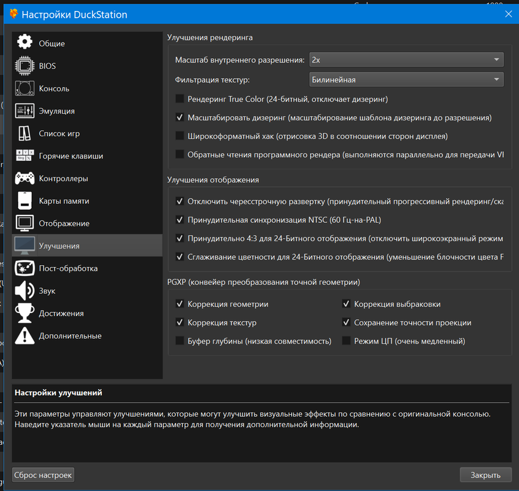This screenshot has width=519, height=491.
Task: Click the speaker icon for Звук
Action: (25, 291)
